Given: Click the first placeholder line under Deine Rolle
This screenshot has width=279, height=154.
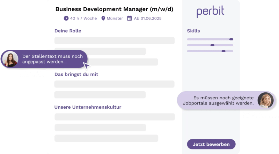Looking at the screenshot, I should [x=115, y=41].
